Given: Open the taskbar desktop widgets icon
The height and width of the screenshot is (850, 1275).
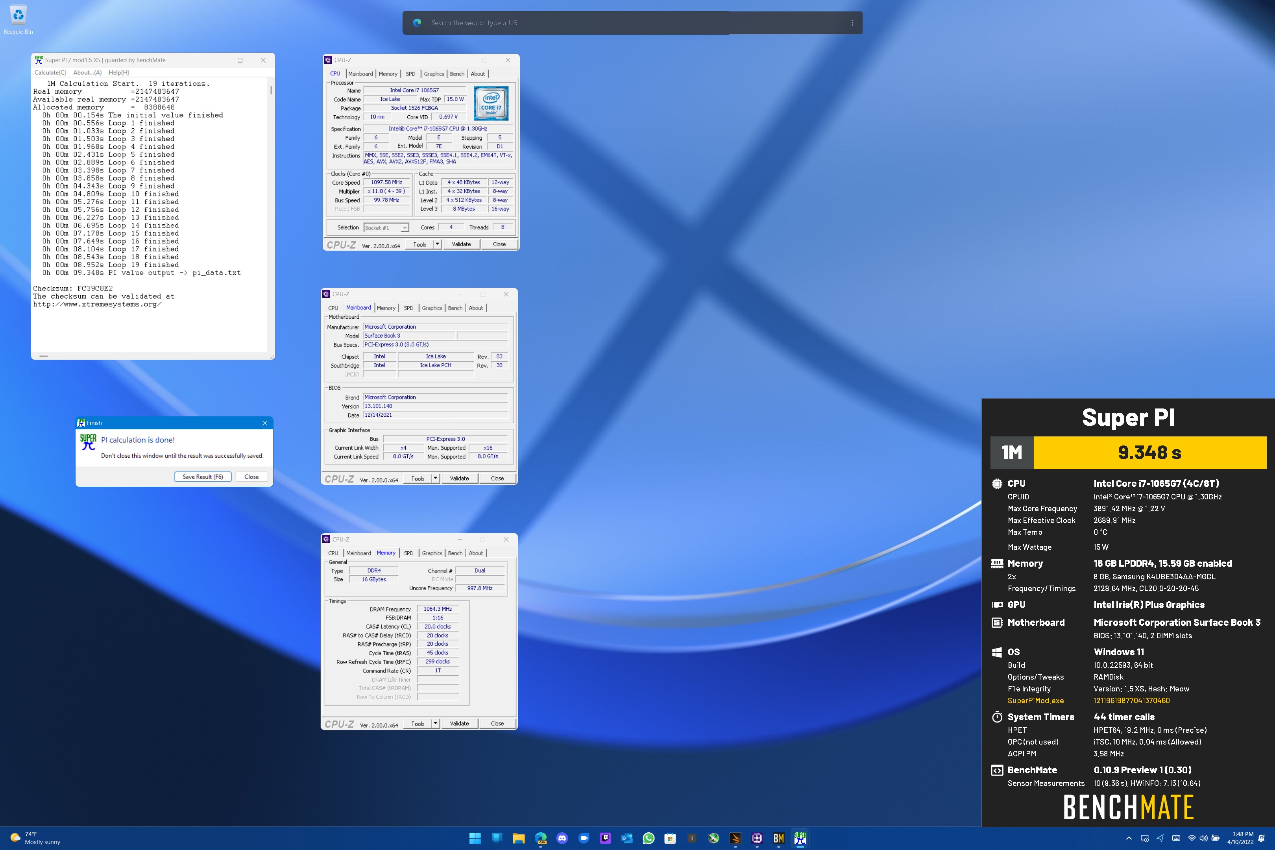Looking at the screenshot, I should (497, 838).
